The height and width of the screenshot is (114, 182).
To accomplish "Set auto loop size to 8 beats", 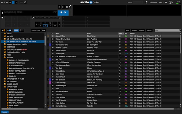I will coord(50,26).
